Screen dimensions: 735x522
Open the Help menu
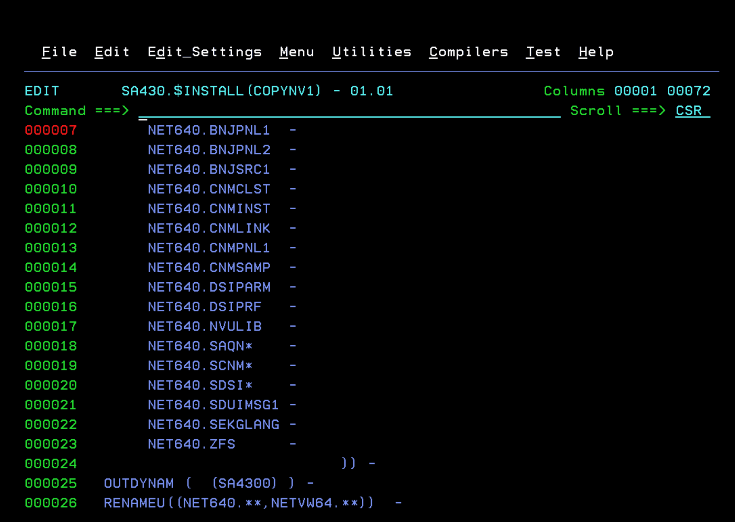pyautogui.click(x=596, y=51)
